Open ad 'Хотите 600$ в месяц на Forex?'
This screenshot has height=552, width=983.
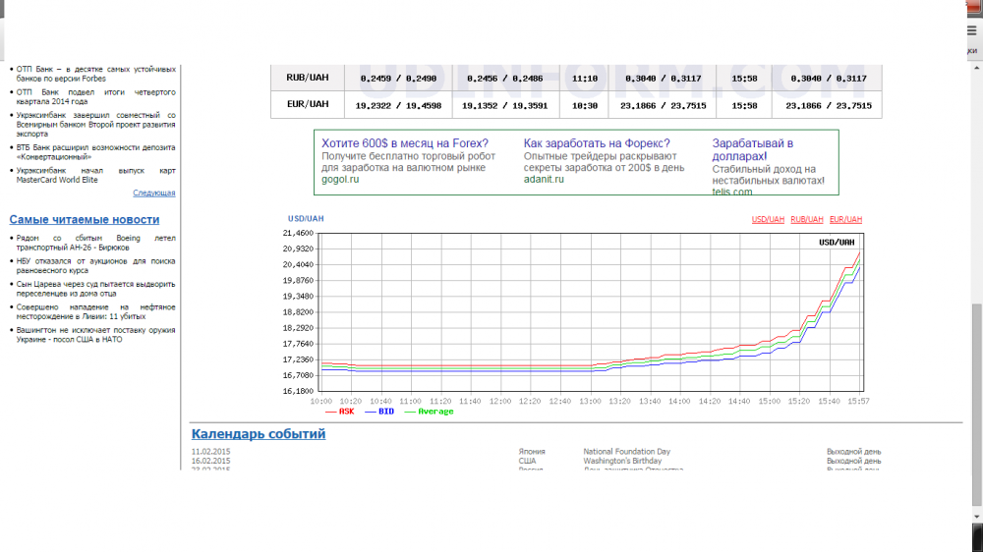coord(405,143)
